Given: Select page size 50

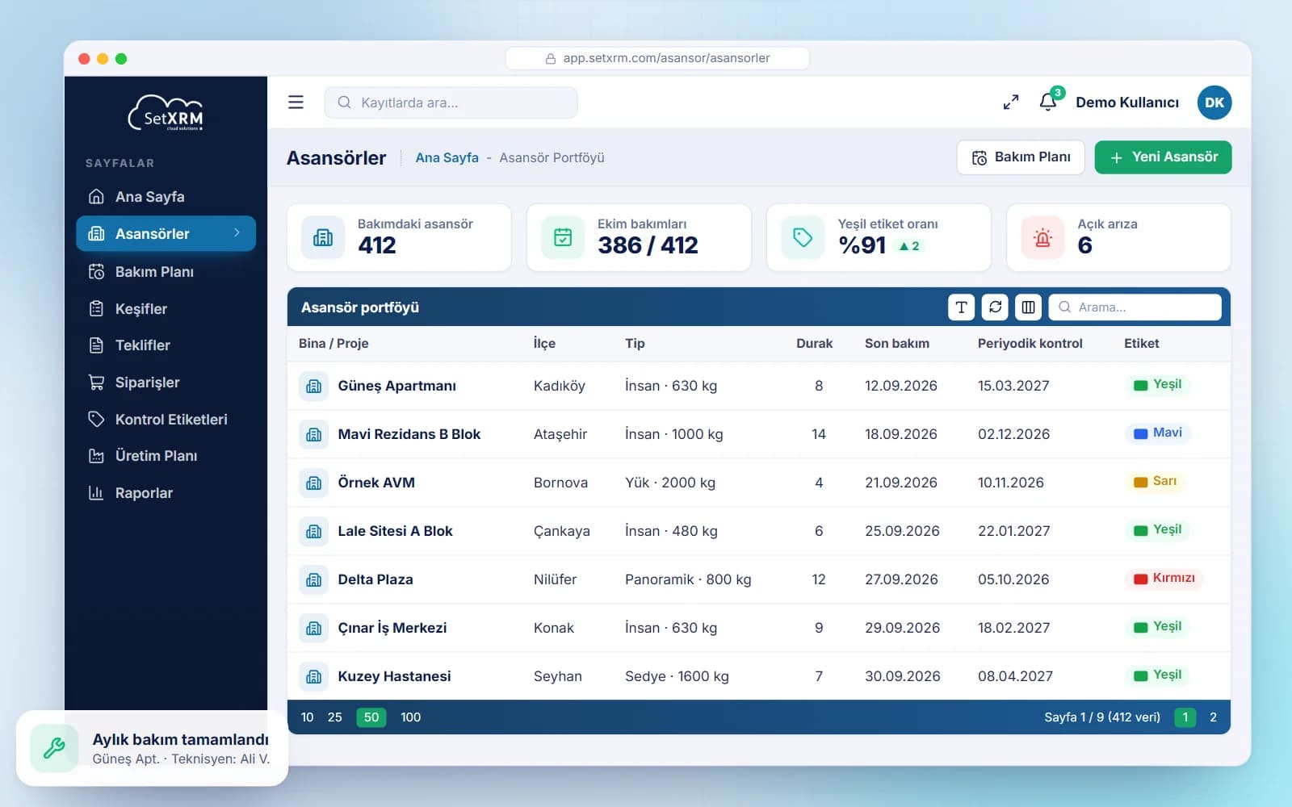Looking at the screenshot, I should pos(371,717).
